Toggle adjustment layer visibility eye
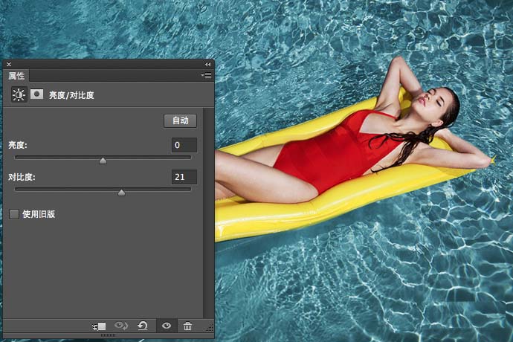The height and width of the screenshot is (342, 513). tap(166, 326)
